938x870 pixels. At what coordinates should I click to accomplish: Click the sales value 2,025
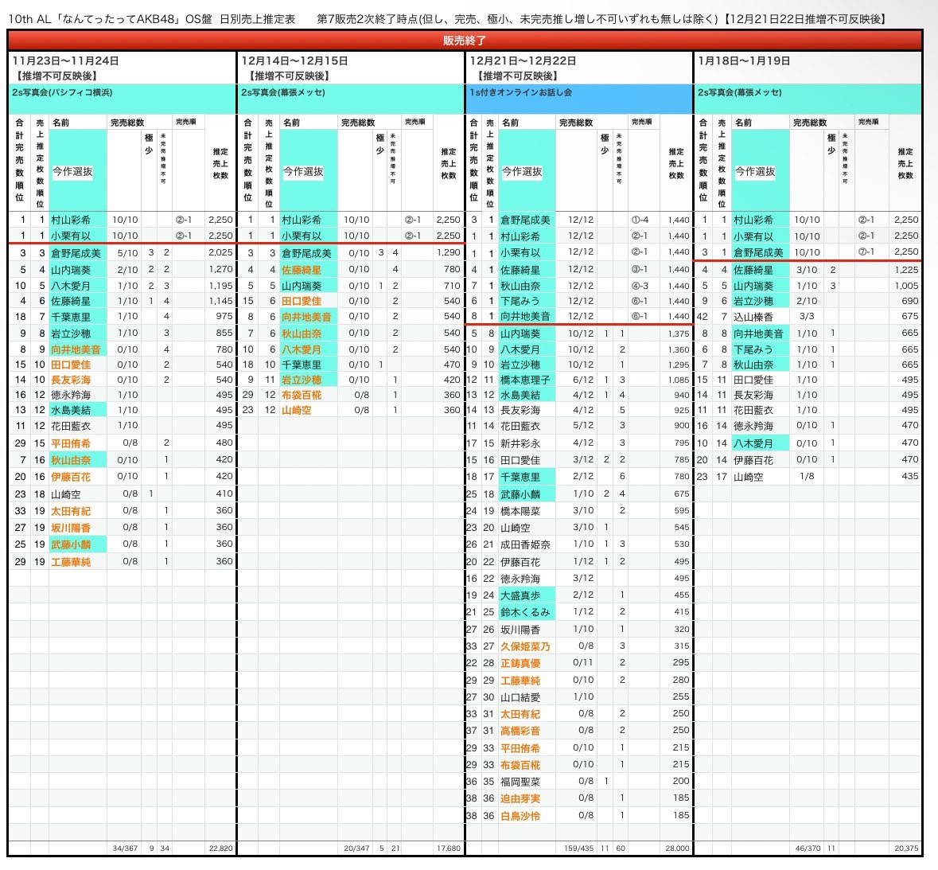pyautogui.click(x=220, y=252)
